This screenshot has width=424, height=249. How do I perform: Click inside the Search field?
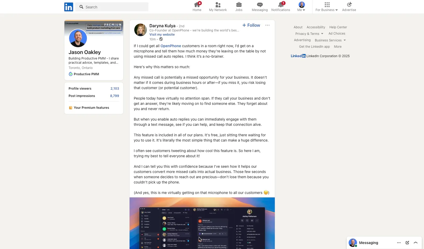click(x=112, y=7)
